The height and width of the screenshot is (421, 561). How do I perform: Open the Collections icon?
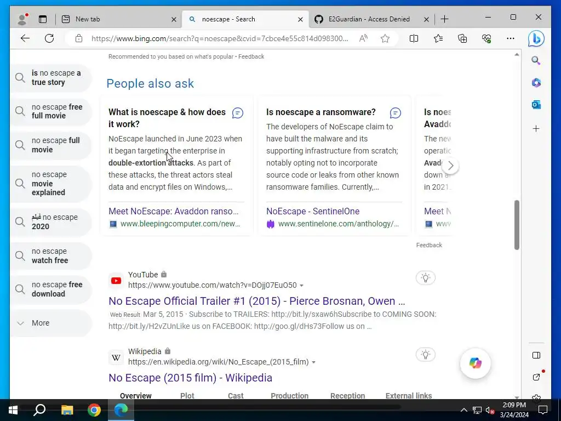click(462, 38)
